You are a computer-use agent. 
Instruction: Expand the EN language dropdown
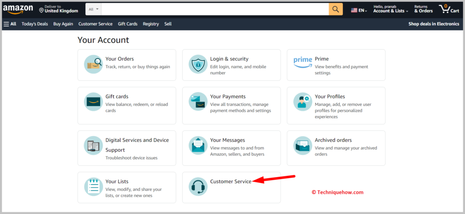pyautogui.click(x=363, y=10)
